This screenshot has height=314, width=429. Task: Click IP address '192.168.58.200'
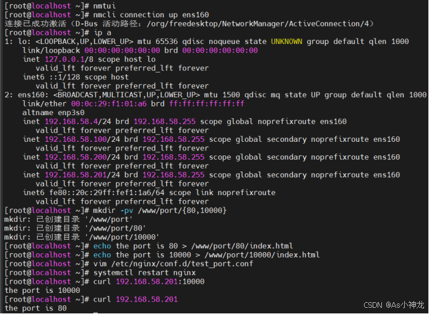(x=76, y=157)
